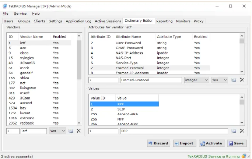Select the Dictionary Editor tab
Viewport: 252px width, 159px height.
pos(139,21)
